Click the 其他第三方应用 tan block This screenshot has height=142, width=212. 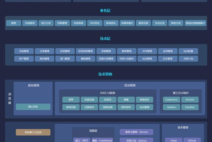[x=33, y=132]
